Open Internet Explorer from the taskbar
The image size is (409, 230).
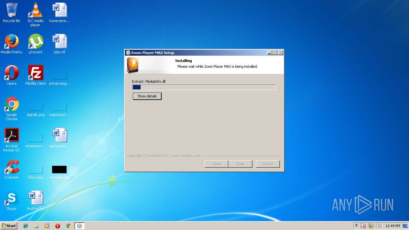26,226
